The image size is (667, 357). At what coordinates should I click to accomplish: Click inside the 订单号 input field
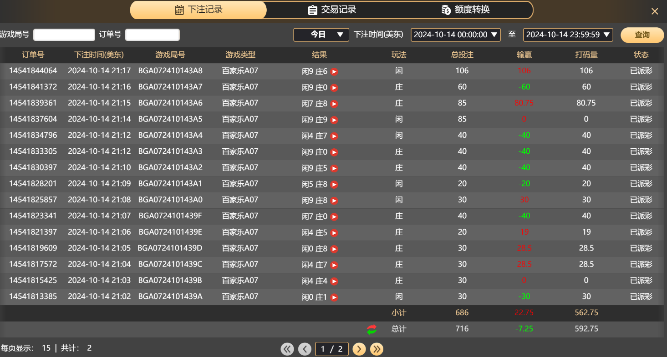pos(152,35)
